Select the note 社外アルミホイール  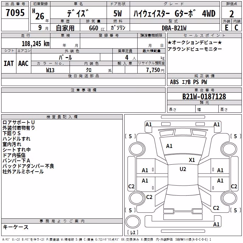coord(23,172)
